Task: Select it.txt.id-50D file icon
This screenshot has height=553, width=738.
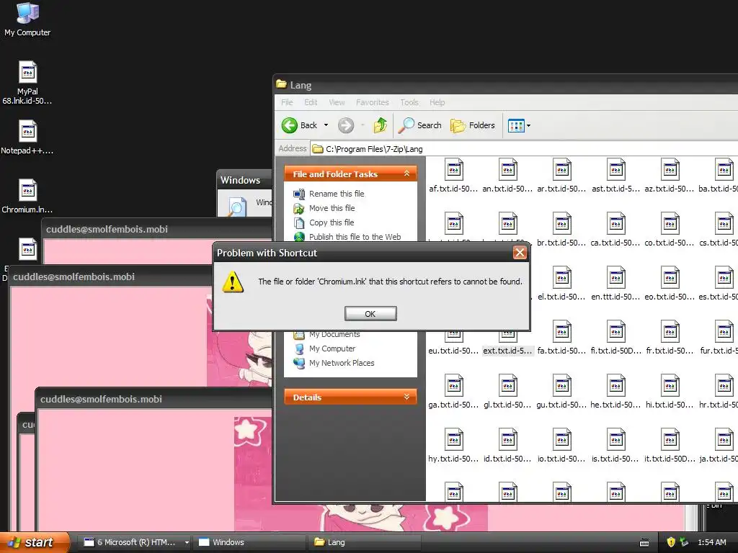Action: click(x=670, y=441)
